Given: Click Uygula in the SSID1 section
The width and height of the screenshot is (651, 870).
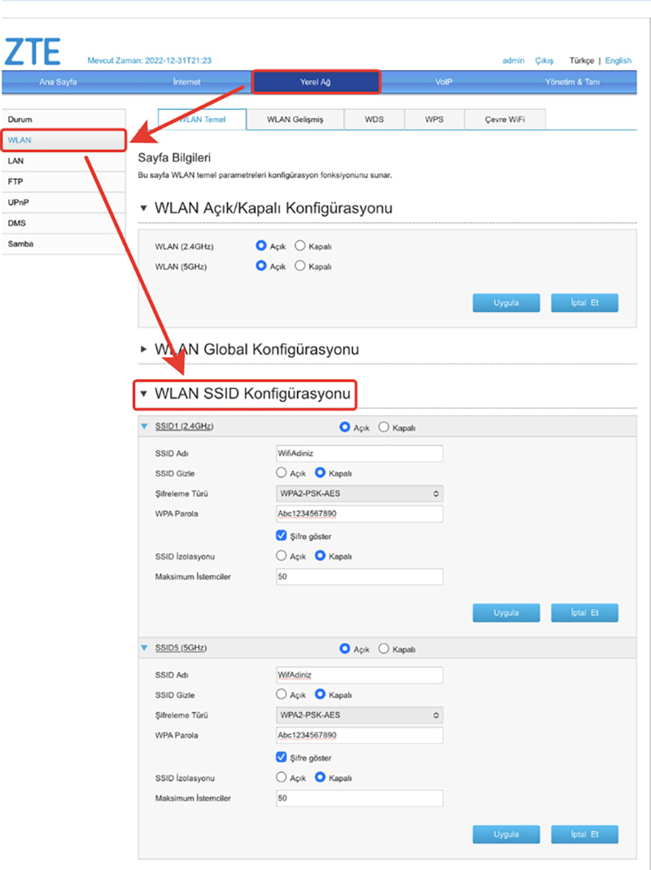Looking at the screenshot, I should 505,612.
